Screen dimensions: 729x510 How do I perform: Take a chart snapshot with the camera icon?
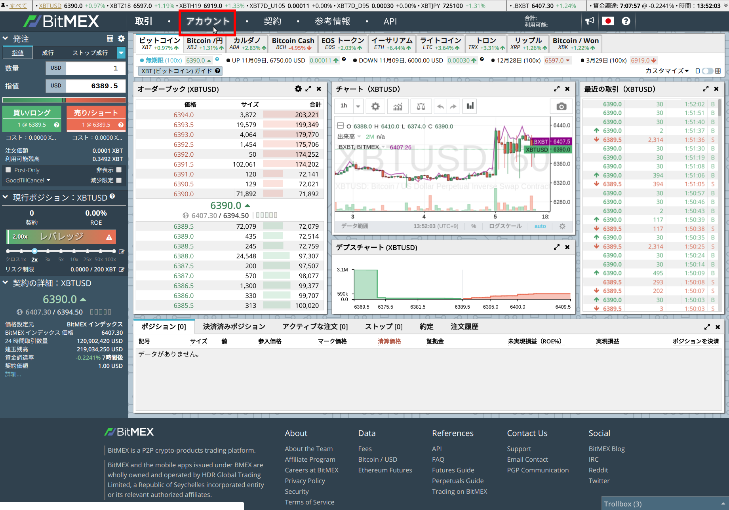point(562,106)
